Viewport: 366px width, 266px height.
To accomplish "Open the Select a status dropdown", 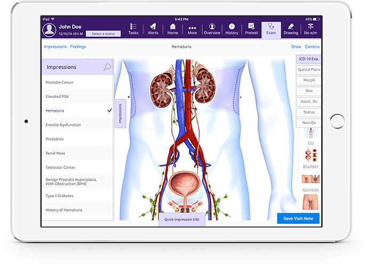I will coord(104,34).
